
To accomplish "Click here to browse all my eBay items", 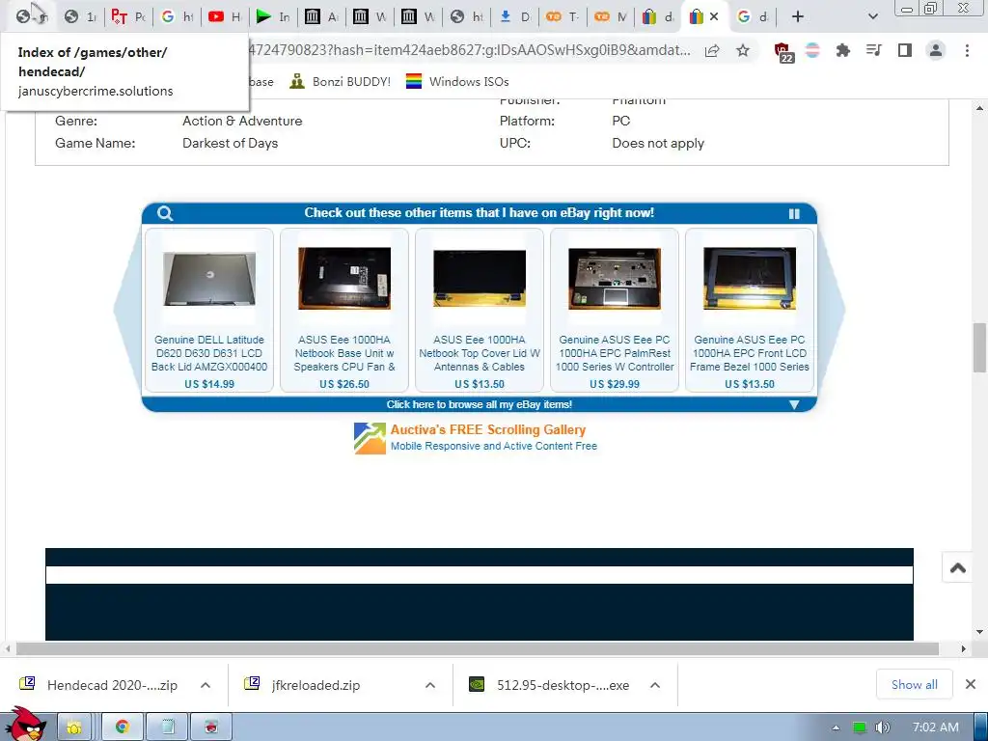I will pyautogui.click(x=479, y=404).
